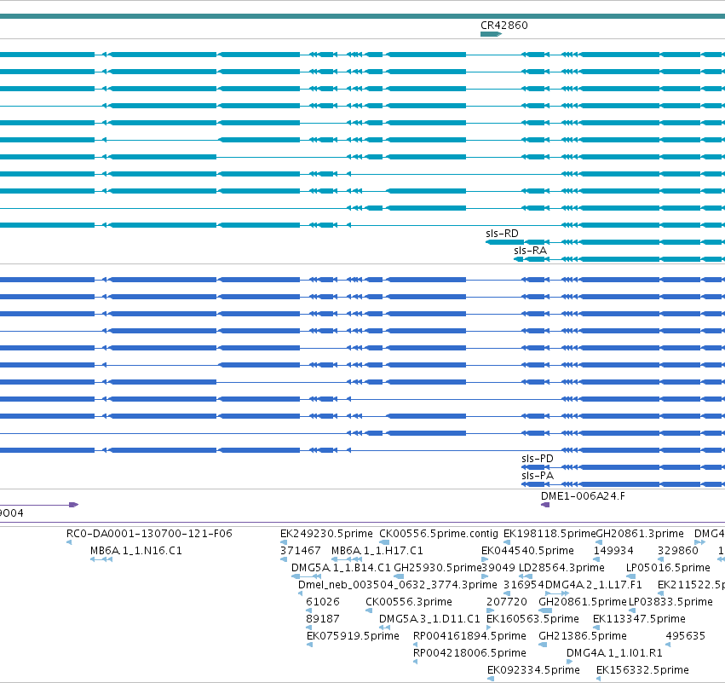
Task: Select the LD28564.3prime EST label
Action: pos(561,568)
